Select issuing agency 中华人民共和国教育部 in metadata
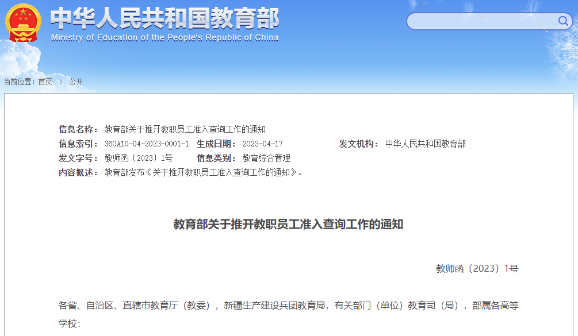 426,144
